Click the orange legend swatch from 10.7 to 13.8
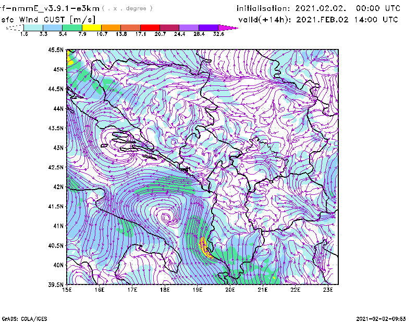417x322 pixels. click(111, 28)
